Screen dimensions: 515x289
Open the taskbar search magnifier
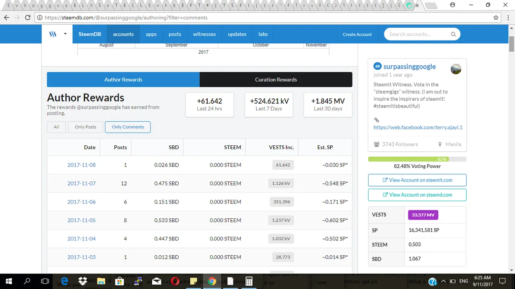pyautogui.click(x=27, y=281)
